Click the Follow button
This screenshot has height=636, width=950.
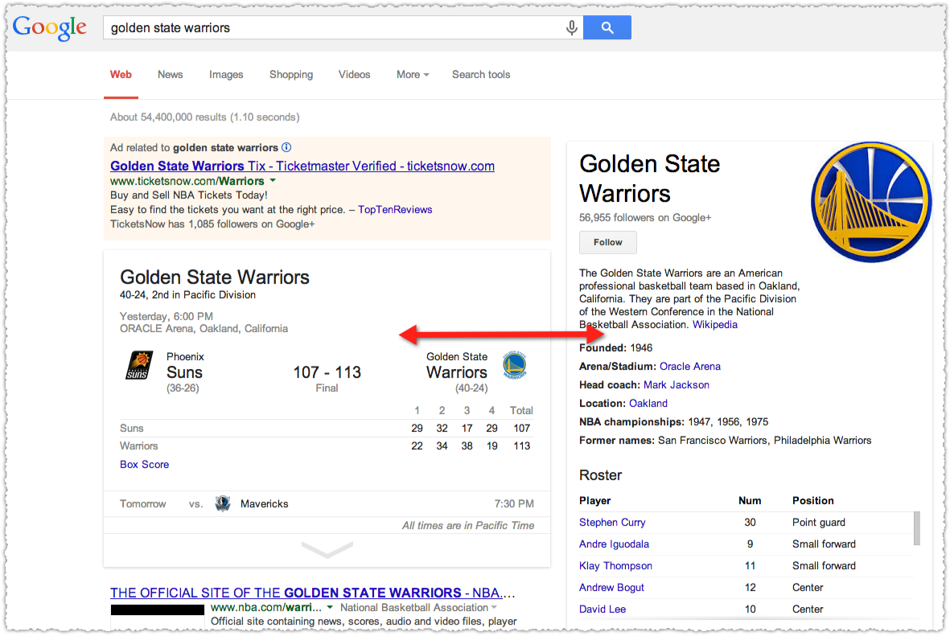tap(607, 242)
